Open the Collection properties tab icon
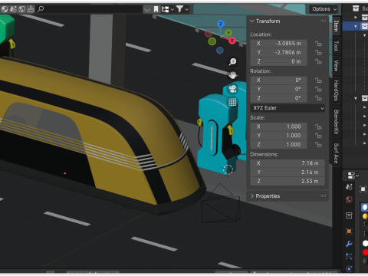The image size is (368, 276). pyautogui.click(x=349, y=215)
